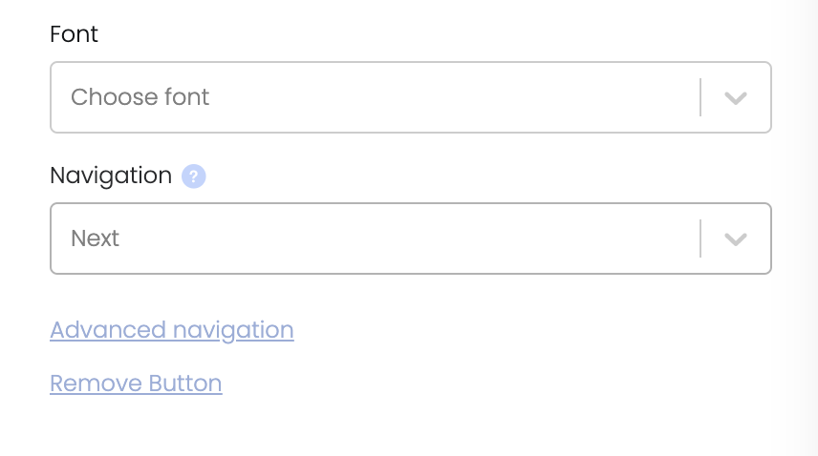Image resolution: width=818 pixels, height=456 pixels.
Task: Click the chevron arrow in Font dropdown
Action: point(736,98)
